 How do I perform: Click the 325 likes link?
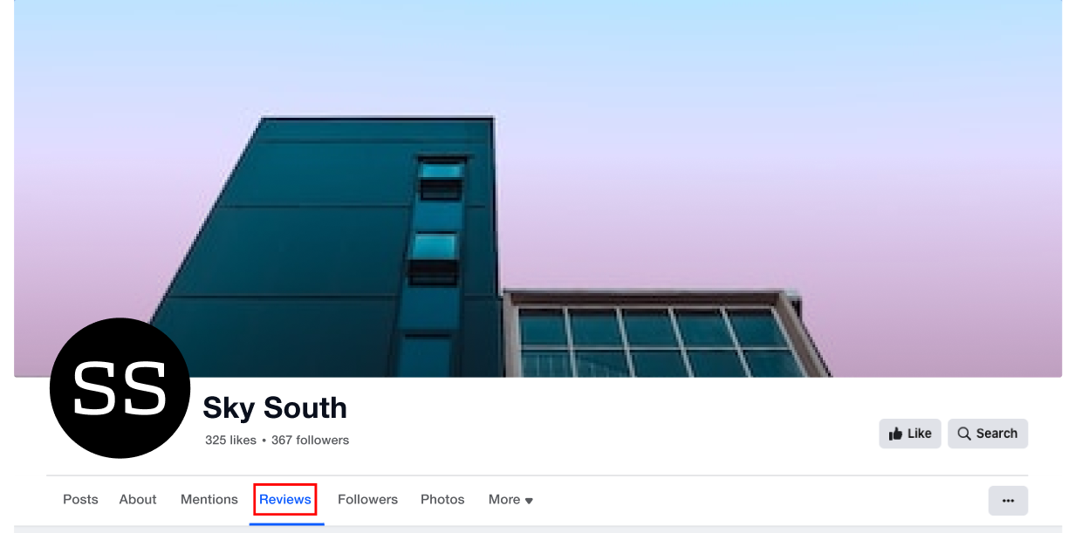coord(230,441)
